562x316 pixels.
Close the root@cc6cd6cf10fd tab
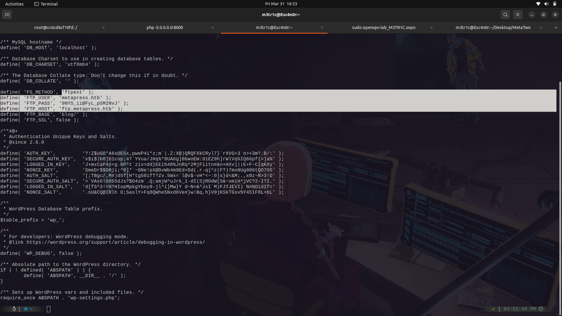(103, 28)
